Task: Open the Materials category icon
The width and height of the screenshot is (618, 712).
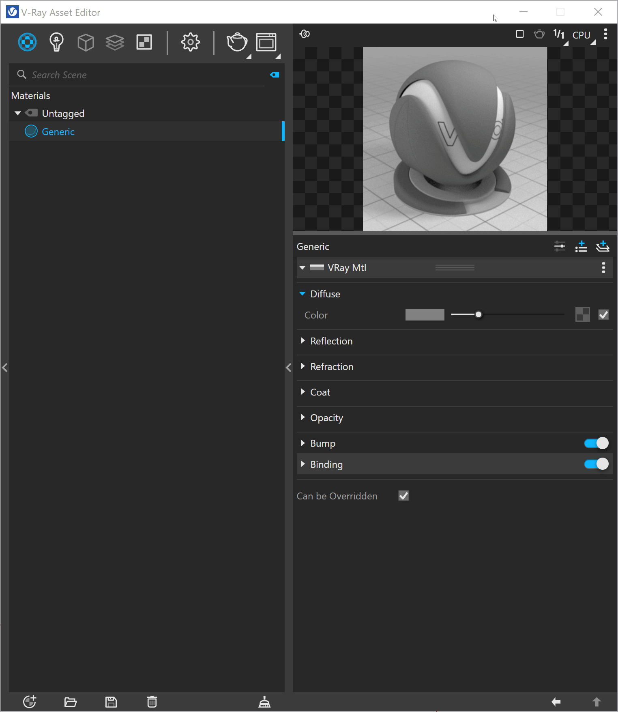Action: (x=27, y=42)
